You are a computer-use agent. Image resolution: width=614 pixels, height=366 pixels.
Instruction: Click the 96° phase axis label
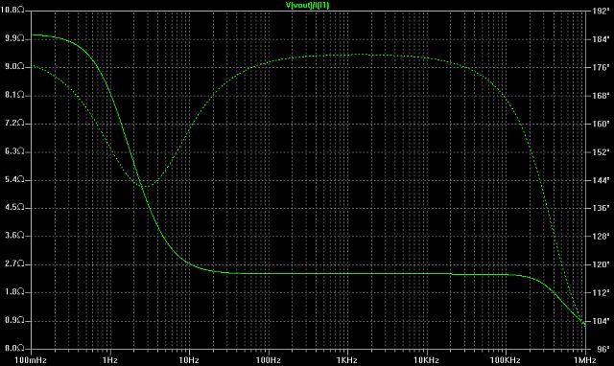tap(602, 349)
